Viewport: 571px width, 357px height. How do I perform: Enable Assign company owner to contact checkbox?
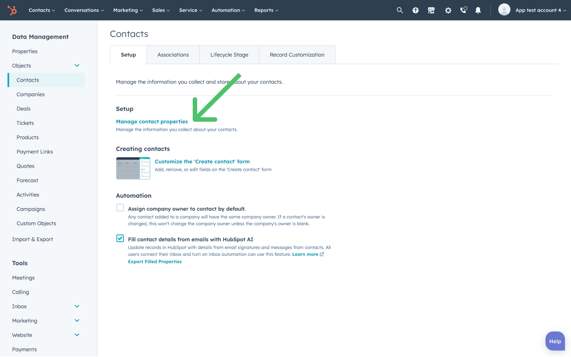click(120, 208)
